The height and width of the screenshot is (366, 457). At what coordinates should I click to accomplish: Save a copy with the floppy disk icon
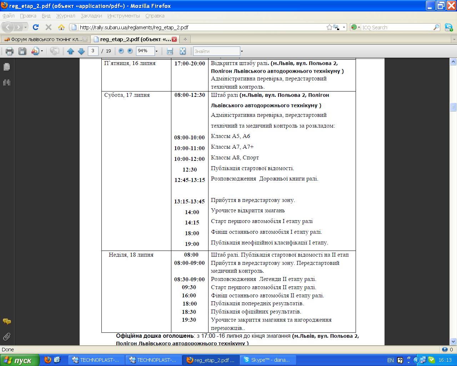(22, 51)
